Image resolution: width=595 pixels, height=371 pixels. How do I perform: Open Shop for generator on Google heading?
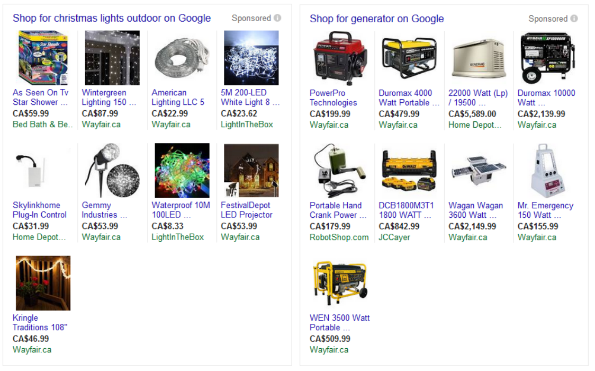[x=376, y=18]
